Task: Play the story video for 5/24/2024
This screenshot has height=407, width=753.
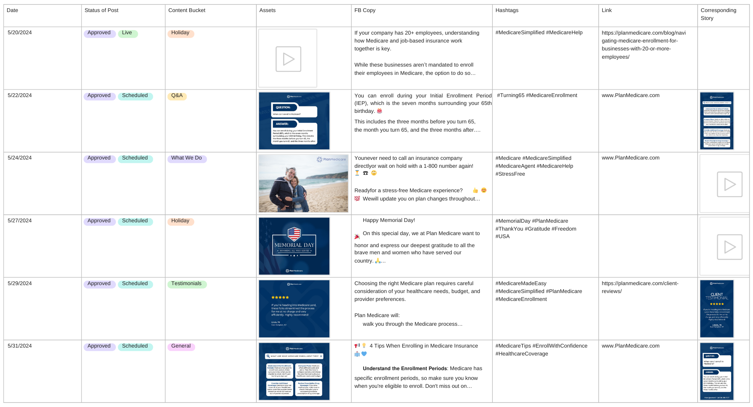Action: 729,184
